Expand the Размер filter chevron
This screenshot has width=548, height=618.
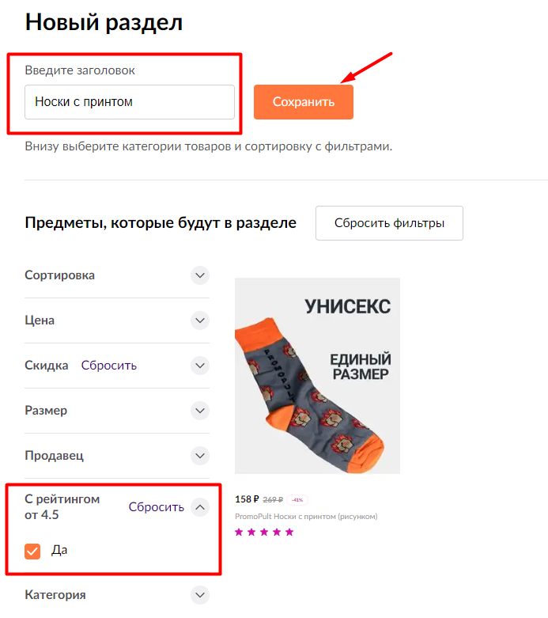[200, 411]
